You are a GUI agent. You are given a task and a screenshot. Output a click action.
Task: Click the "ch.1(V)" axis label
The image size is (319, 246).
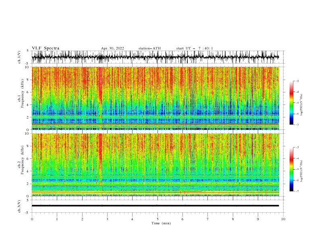[x=19, y=57]
